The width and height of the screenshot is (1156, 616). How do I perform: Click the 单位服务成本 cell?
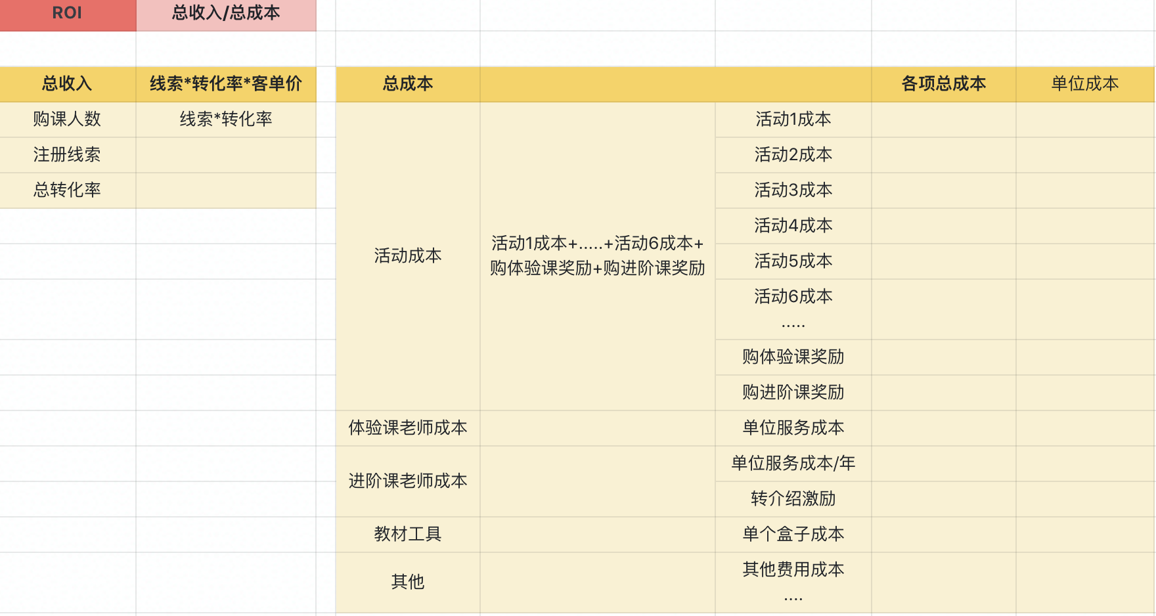793,428
